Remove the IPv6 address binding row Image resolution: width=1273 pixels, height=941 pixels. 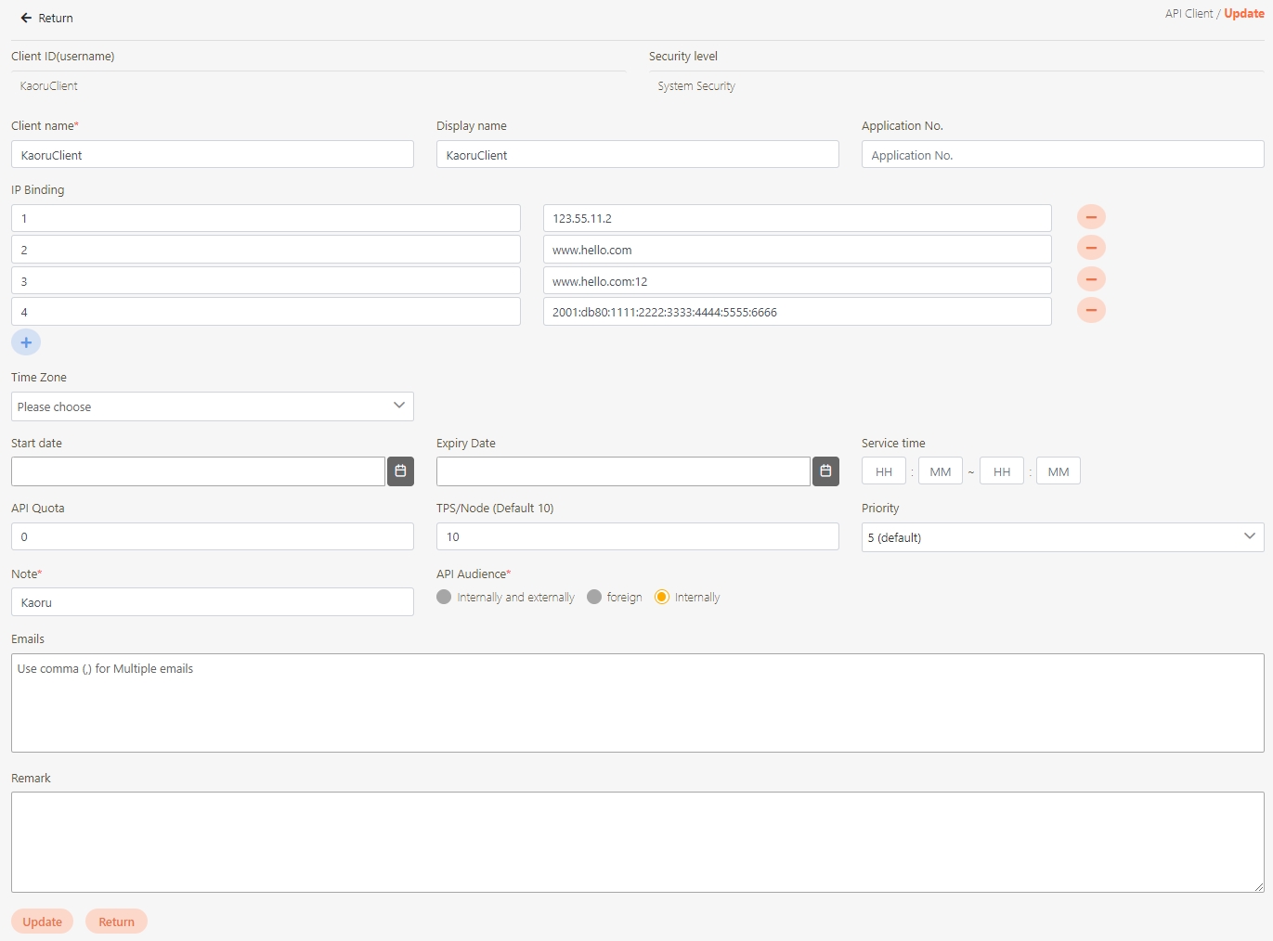pos(1091,310)
